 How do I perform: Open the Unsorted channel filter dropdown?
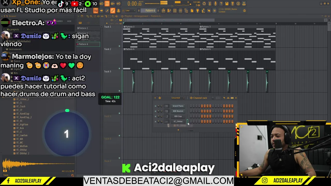click(x=178, y=98)
